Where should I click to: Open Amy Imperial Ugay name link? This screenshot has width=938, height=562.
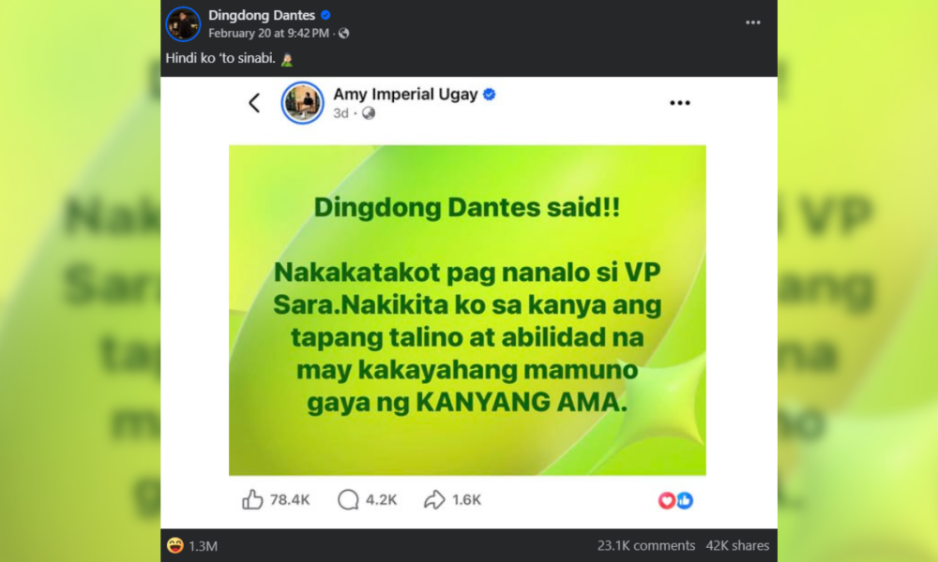tap(405, 95)
